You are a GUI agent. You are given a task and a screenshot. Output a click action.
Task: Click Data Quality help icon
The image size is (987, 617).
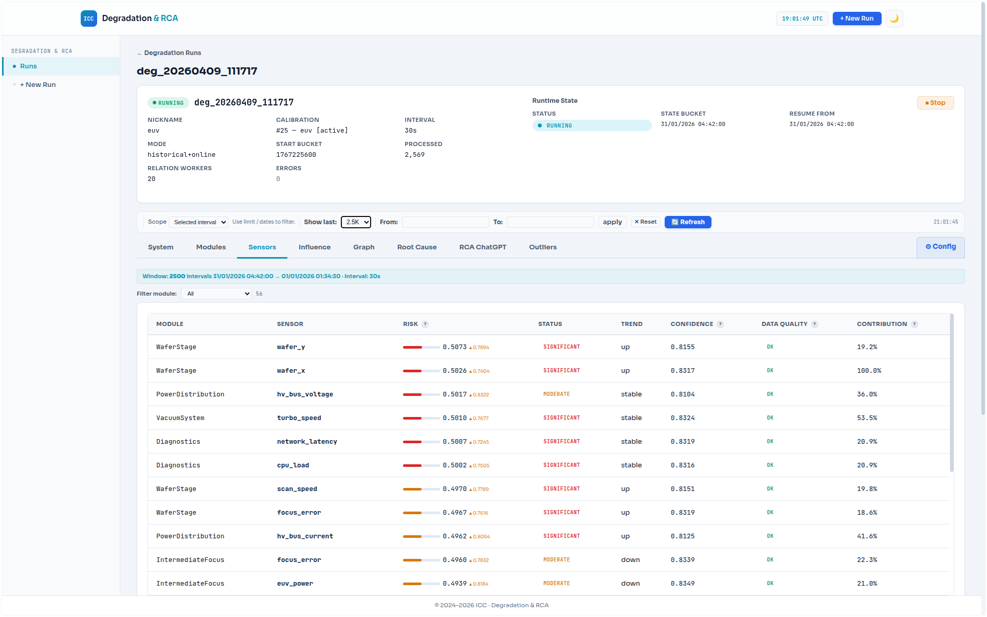(x=815, y=324)
